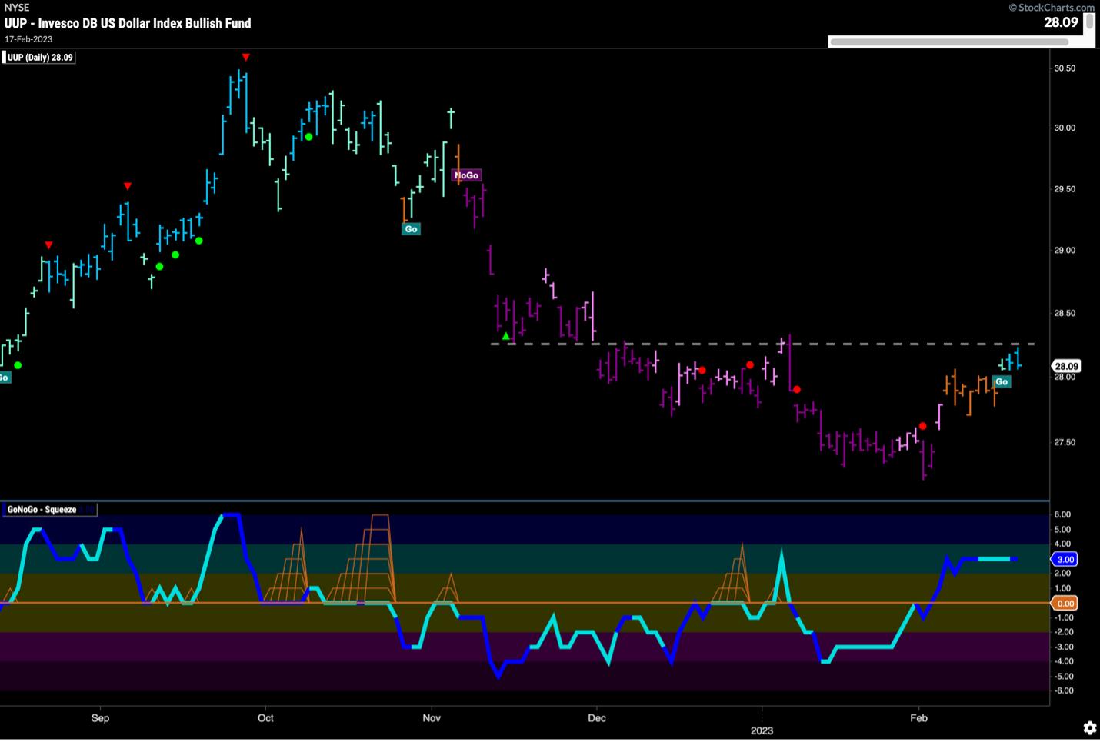Click the small vertical scrollbar thumb
1100x742 pixels.
point(1089,24)
